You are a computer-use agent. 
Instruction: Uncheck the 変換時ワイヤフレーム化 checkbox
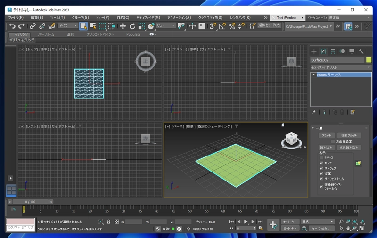pyautogui.click(x=321, y=186)
